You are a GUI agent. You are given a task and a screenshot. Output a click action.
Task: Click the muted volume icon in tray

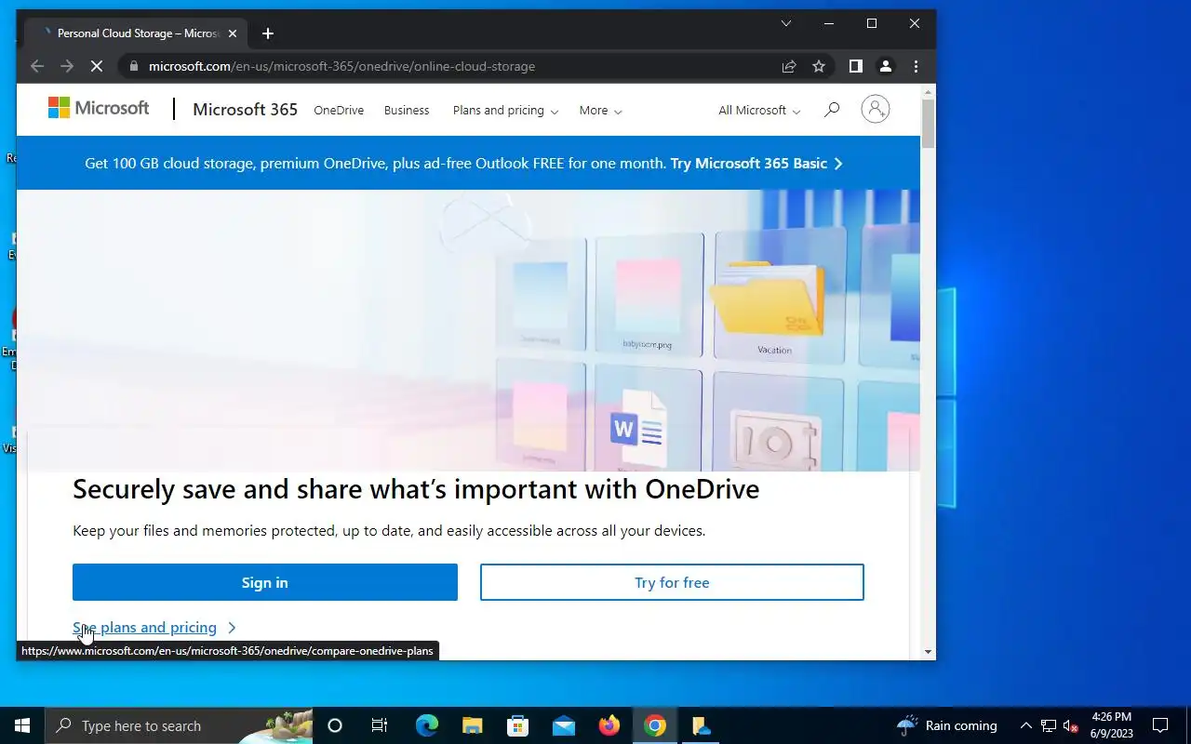(x=1070, y=725)
